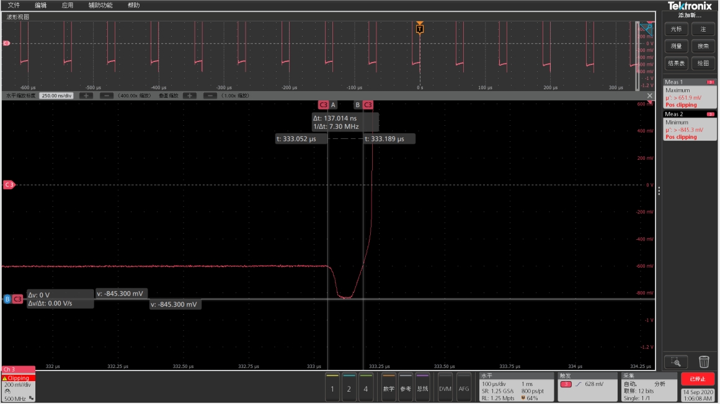Add a new 光标 (Cursors) readout

coord(676,29)
